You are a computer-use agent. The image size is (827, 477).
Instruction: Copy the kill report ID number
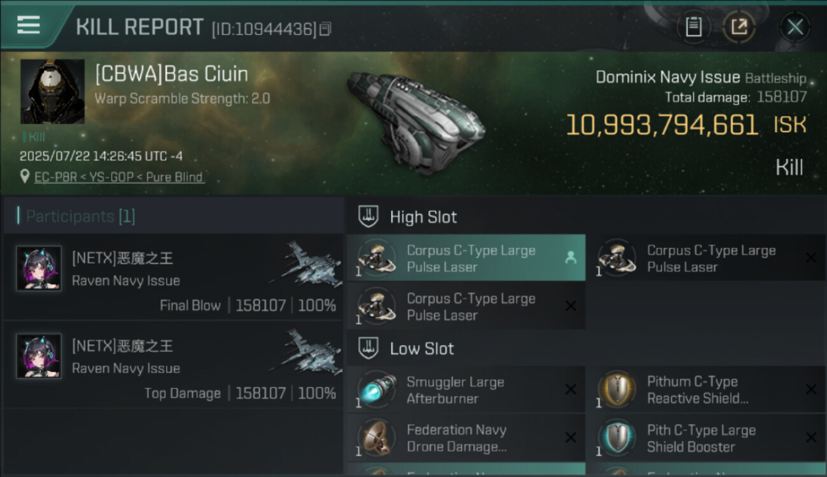click(x=325, y=29)
